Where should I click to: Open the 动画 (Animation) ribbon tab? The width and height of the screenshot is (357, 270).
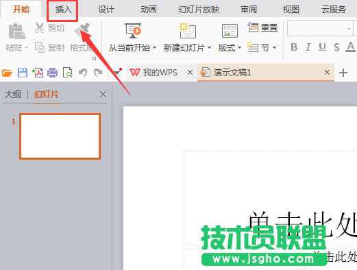[x=149, y=10]
